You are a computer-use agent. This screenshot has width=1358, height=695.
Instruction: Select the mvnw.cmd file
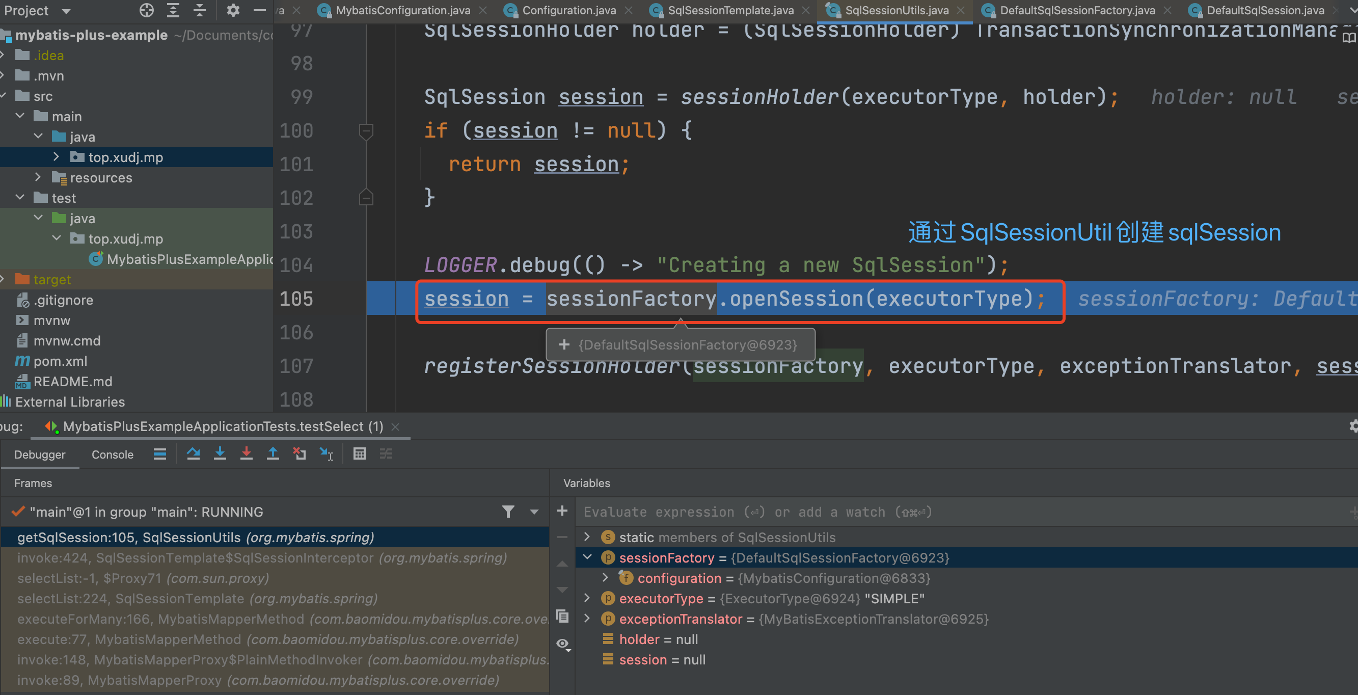66,341
